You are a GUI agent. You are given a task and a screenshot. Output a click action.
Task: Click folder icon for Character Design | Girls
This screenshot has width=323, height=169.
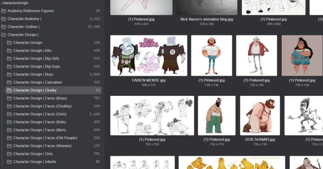tap(9, 154)
